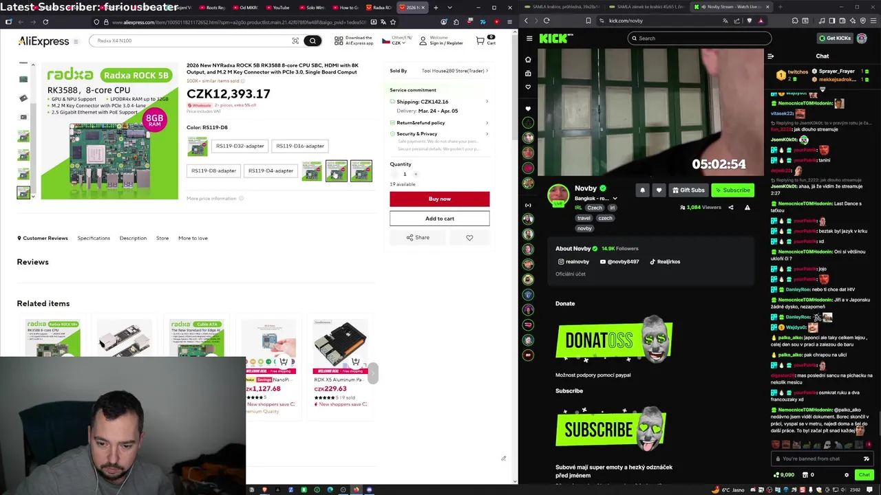Viewport: 881px width, 495px height.
Task: Open the Kick user avatar menu
Action: pyautogui.click(x=862, y=38)
